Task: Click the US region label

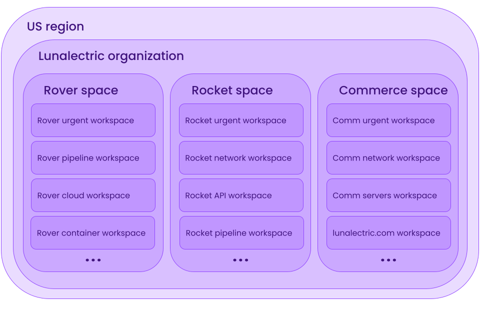Action: click(55, 26)
